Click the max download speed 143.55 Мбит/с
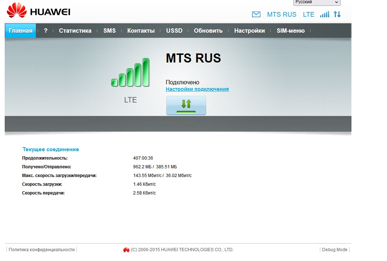 [x=147, y=176]
